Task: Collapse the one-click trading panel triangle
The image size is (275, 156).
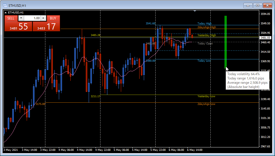Action: pos(6,13)
